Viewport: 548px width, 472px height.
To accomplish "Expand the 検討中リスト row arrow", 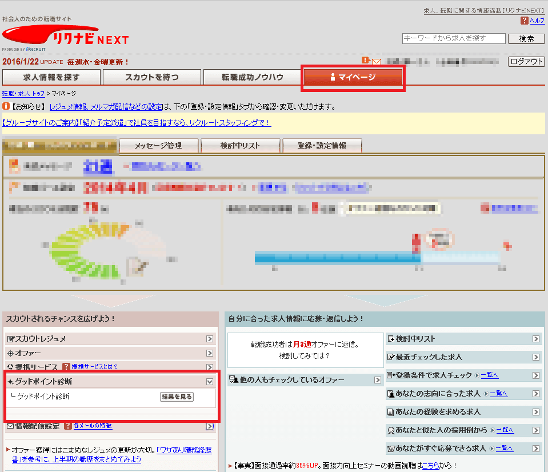I will click(x=536, y=339).
